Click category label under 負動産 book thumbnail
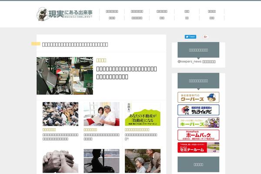Screen dimensions: 261x174 tap(137, 130)
